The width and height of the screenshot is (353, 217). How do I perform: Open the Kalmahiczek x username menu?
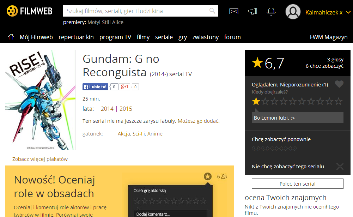324,12
